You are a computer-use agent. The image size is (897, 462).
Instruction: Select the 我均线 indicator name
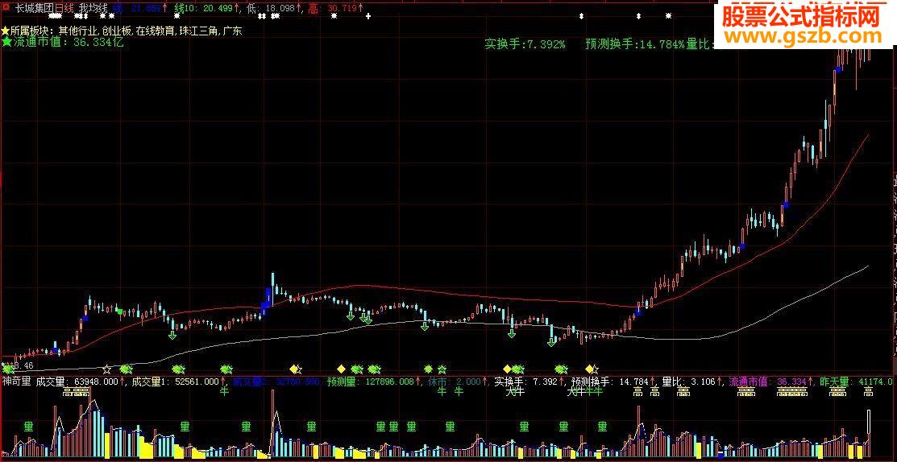[93, 9]
